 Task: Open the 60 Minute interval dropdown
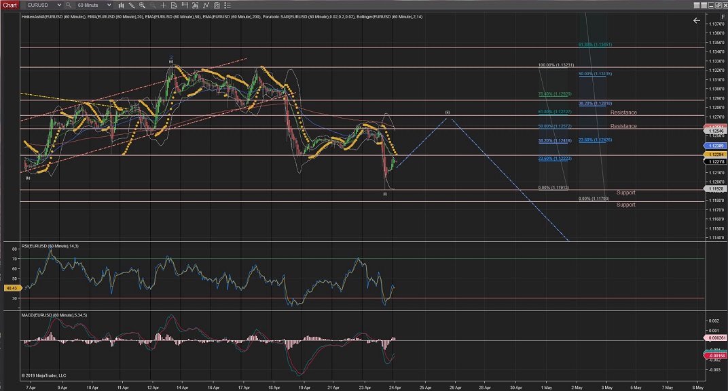click(x=94, y=5)
